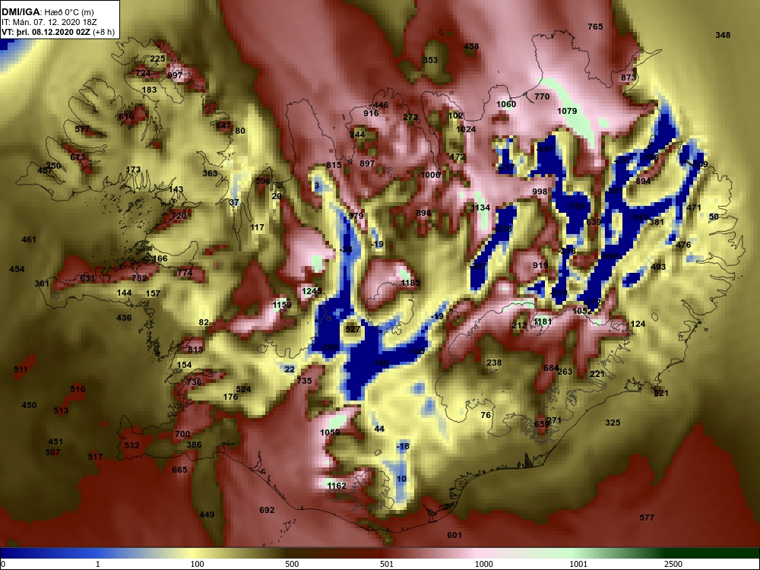Image resolution: width=760 pixels, height=570 pixels.
Task: Click the map value '225'
Action: click(x=157, y=59)
